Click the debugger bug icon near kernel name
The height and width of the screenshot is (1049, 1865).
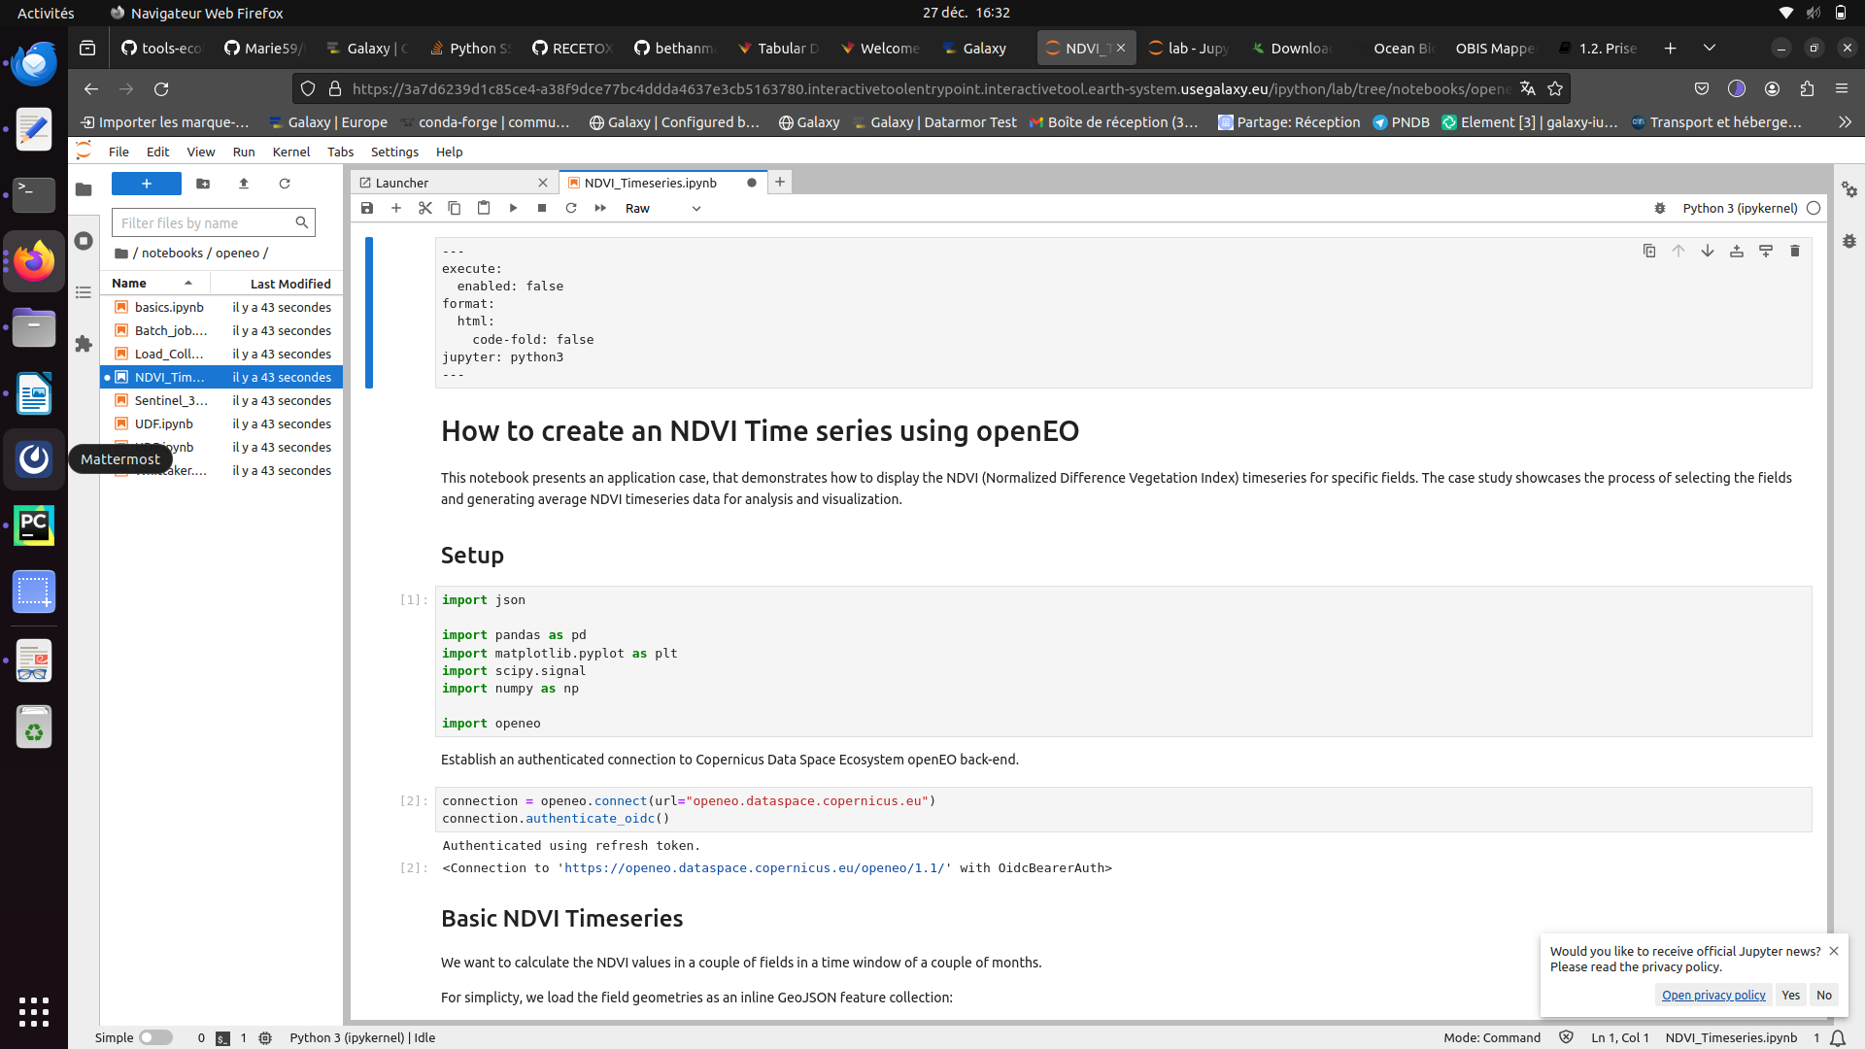pos(1660,208)
